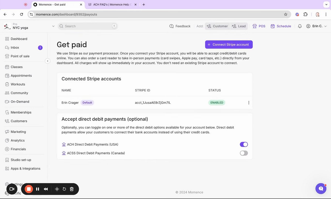Screen dimensions: 331x199
Task: Enable ACSS Direct Debit Payments toggle
Action: click(244, 153)
